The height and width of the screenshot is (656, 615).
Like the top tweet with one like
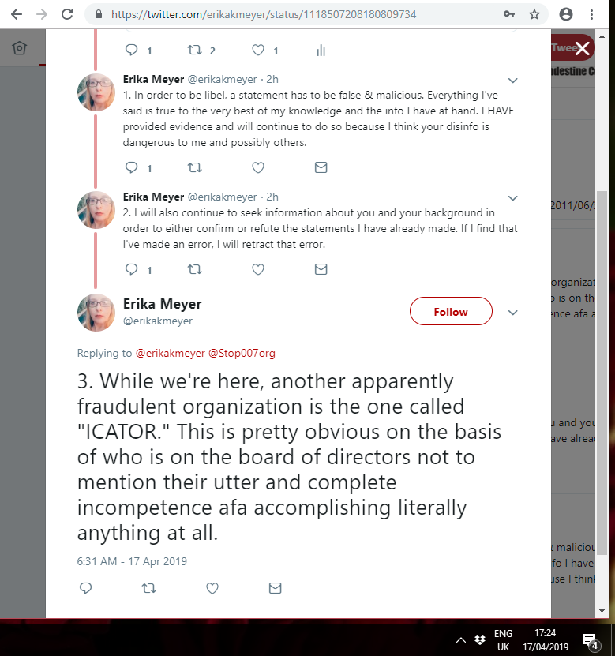click(258, 51)
